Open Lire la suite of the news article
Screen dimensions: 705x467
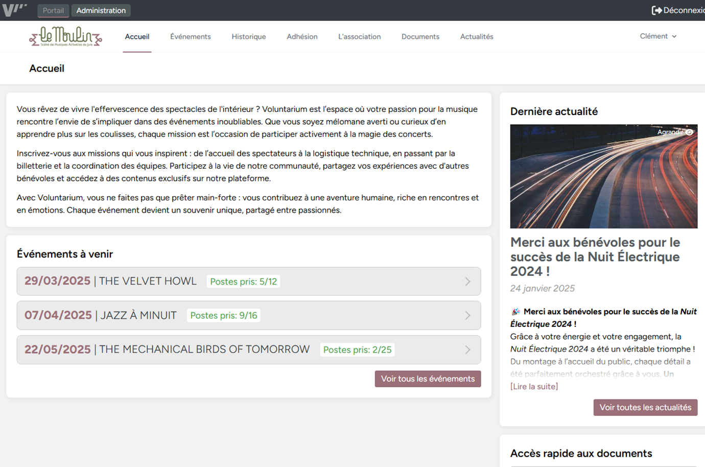534,386
